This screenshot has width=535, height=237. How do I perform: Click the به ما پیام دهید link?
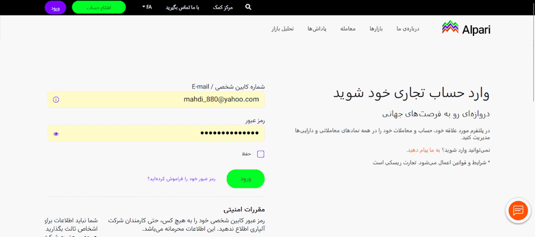pos(422,150)
